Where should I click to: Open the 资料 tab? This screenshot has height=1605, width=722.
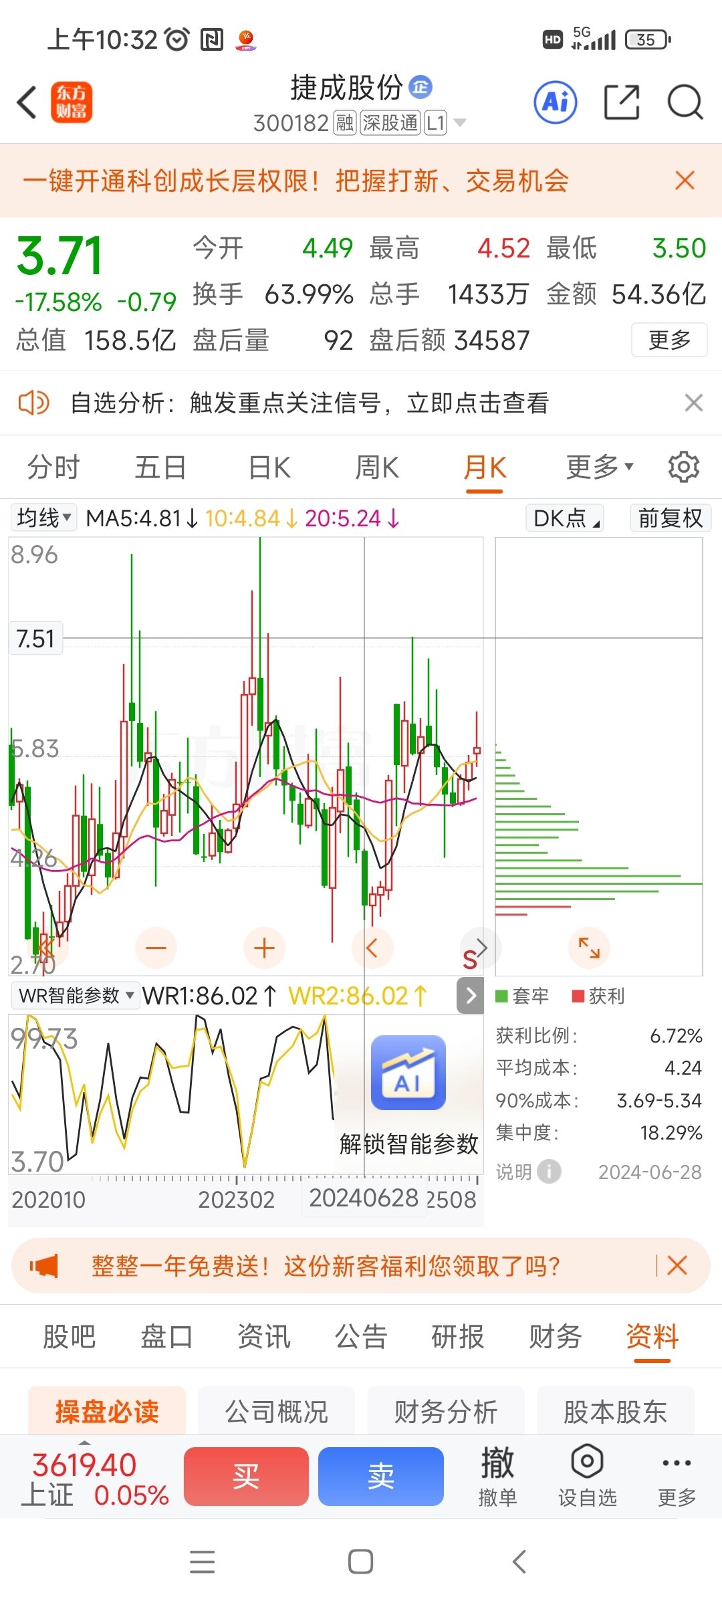pyautogui.click(x=652, y=1337)
